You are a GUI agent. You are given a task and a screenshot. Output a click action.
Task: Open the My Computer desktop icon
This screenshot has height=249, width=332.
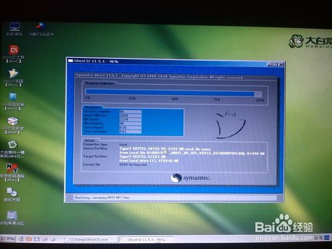pyautogui.click(x=15, y=29)
